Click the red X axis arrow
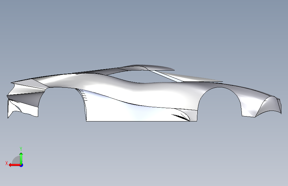The width and height of the screenshot is (288, 186). pyautogui.click(x=15, y=165)
